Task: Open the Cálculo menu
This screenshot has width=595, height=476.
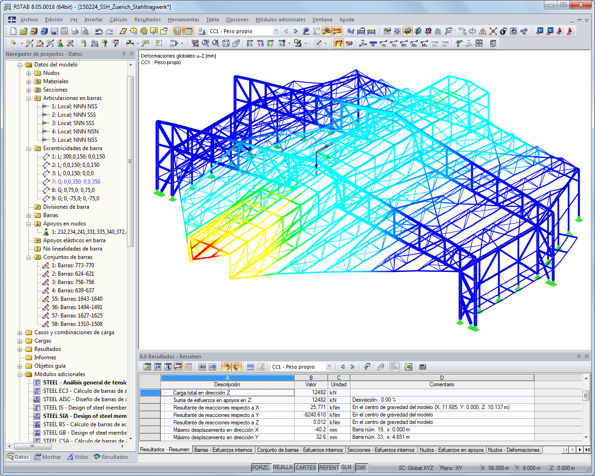Action: pyautogui.click(x=118, y=20)
